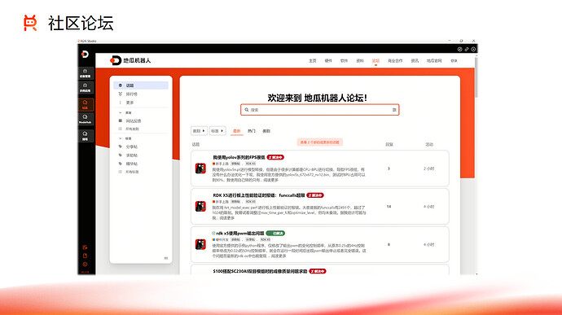Click the avatar of the yolov FPS topic
Image resolution: width=562 pixels, height=315 pixels.
click(200, 168)
